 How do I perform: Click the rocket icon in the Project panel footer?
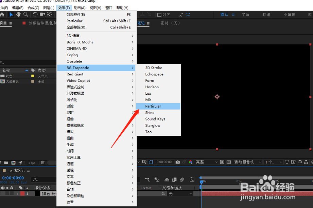click(20, 163)
